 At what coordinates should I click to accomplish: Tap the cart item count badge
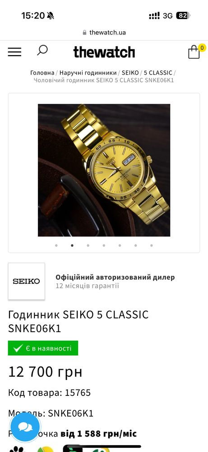click(x=202, y=48)
